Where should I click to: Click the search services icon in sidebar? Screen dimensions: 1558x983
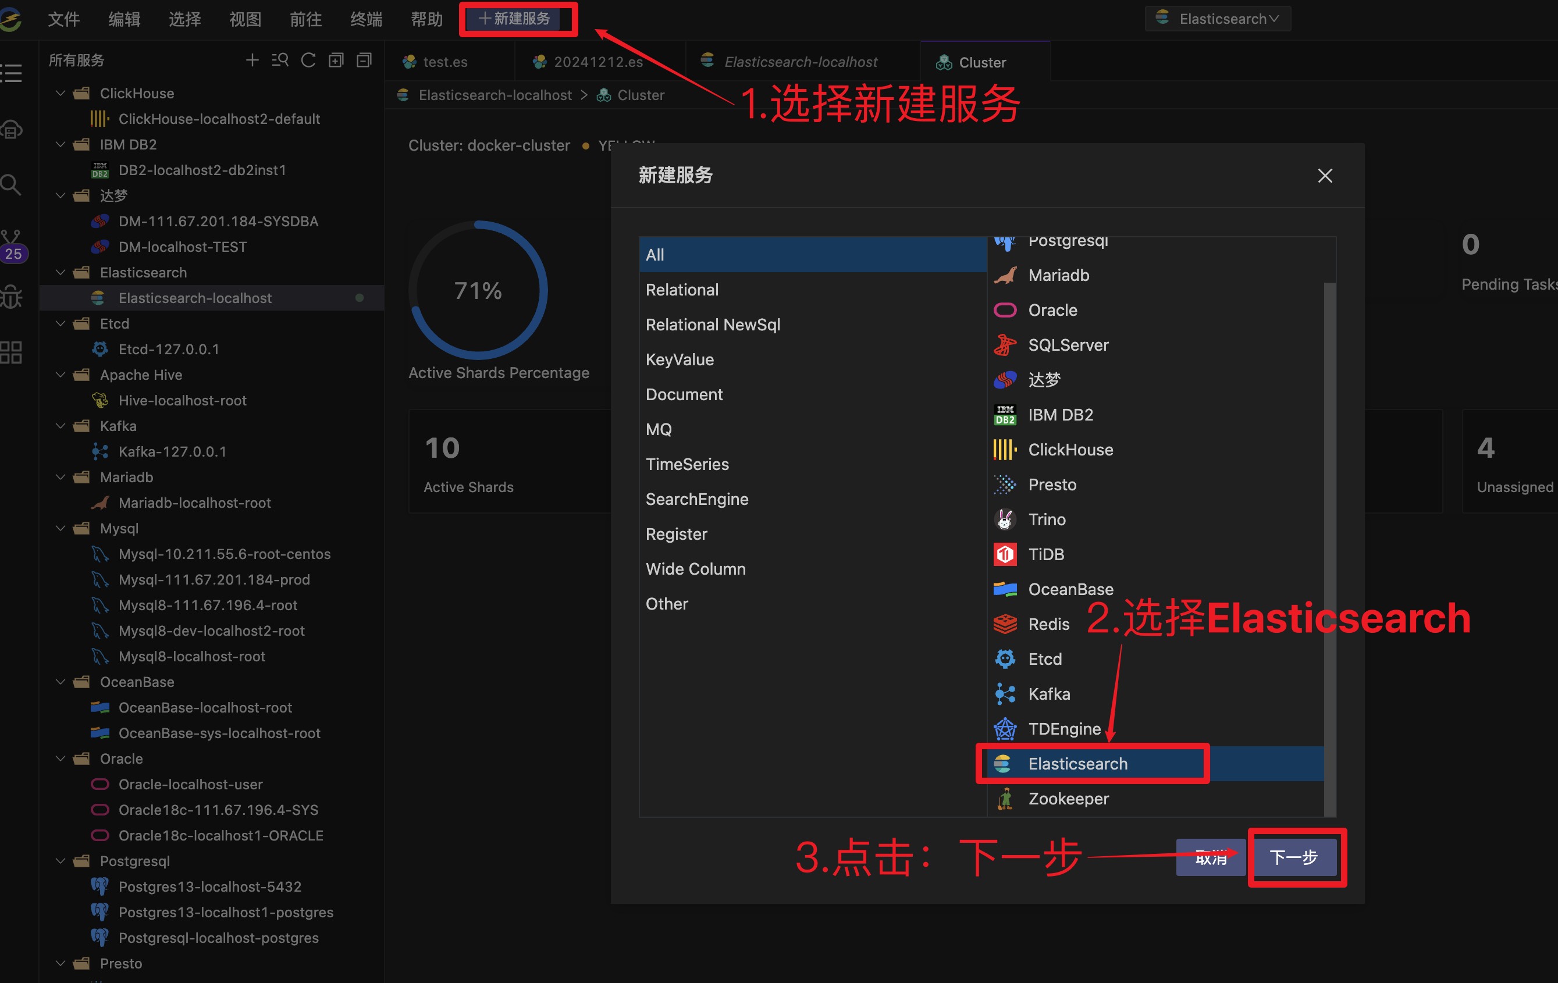pyautogui.click(x=280, y=60)
